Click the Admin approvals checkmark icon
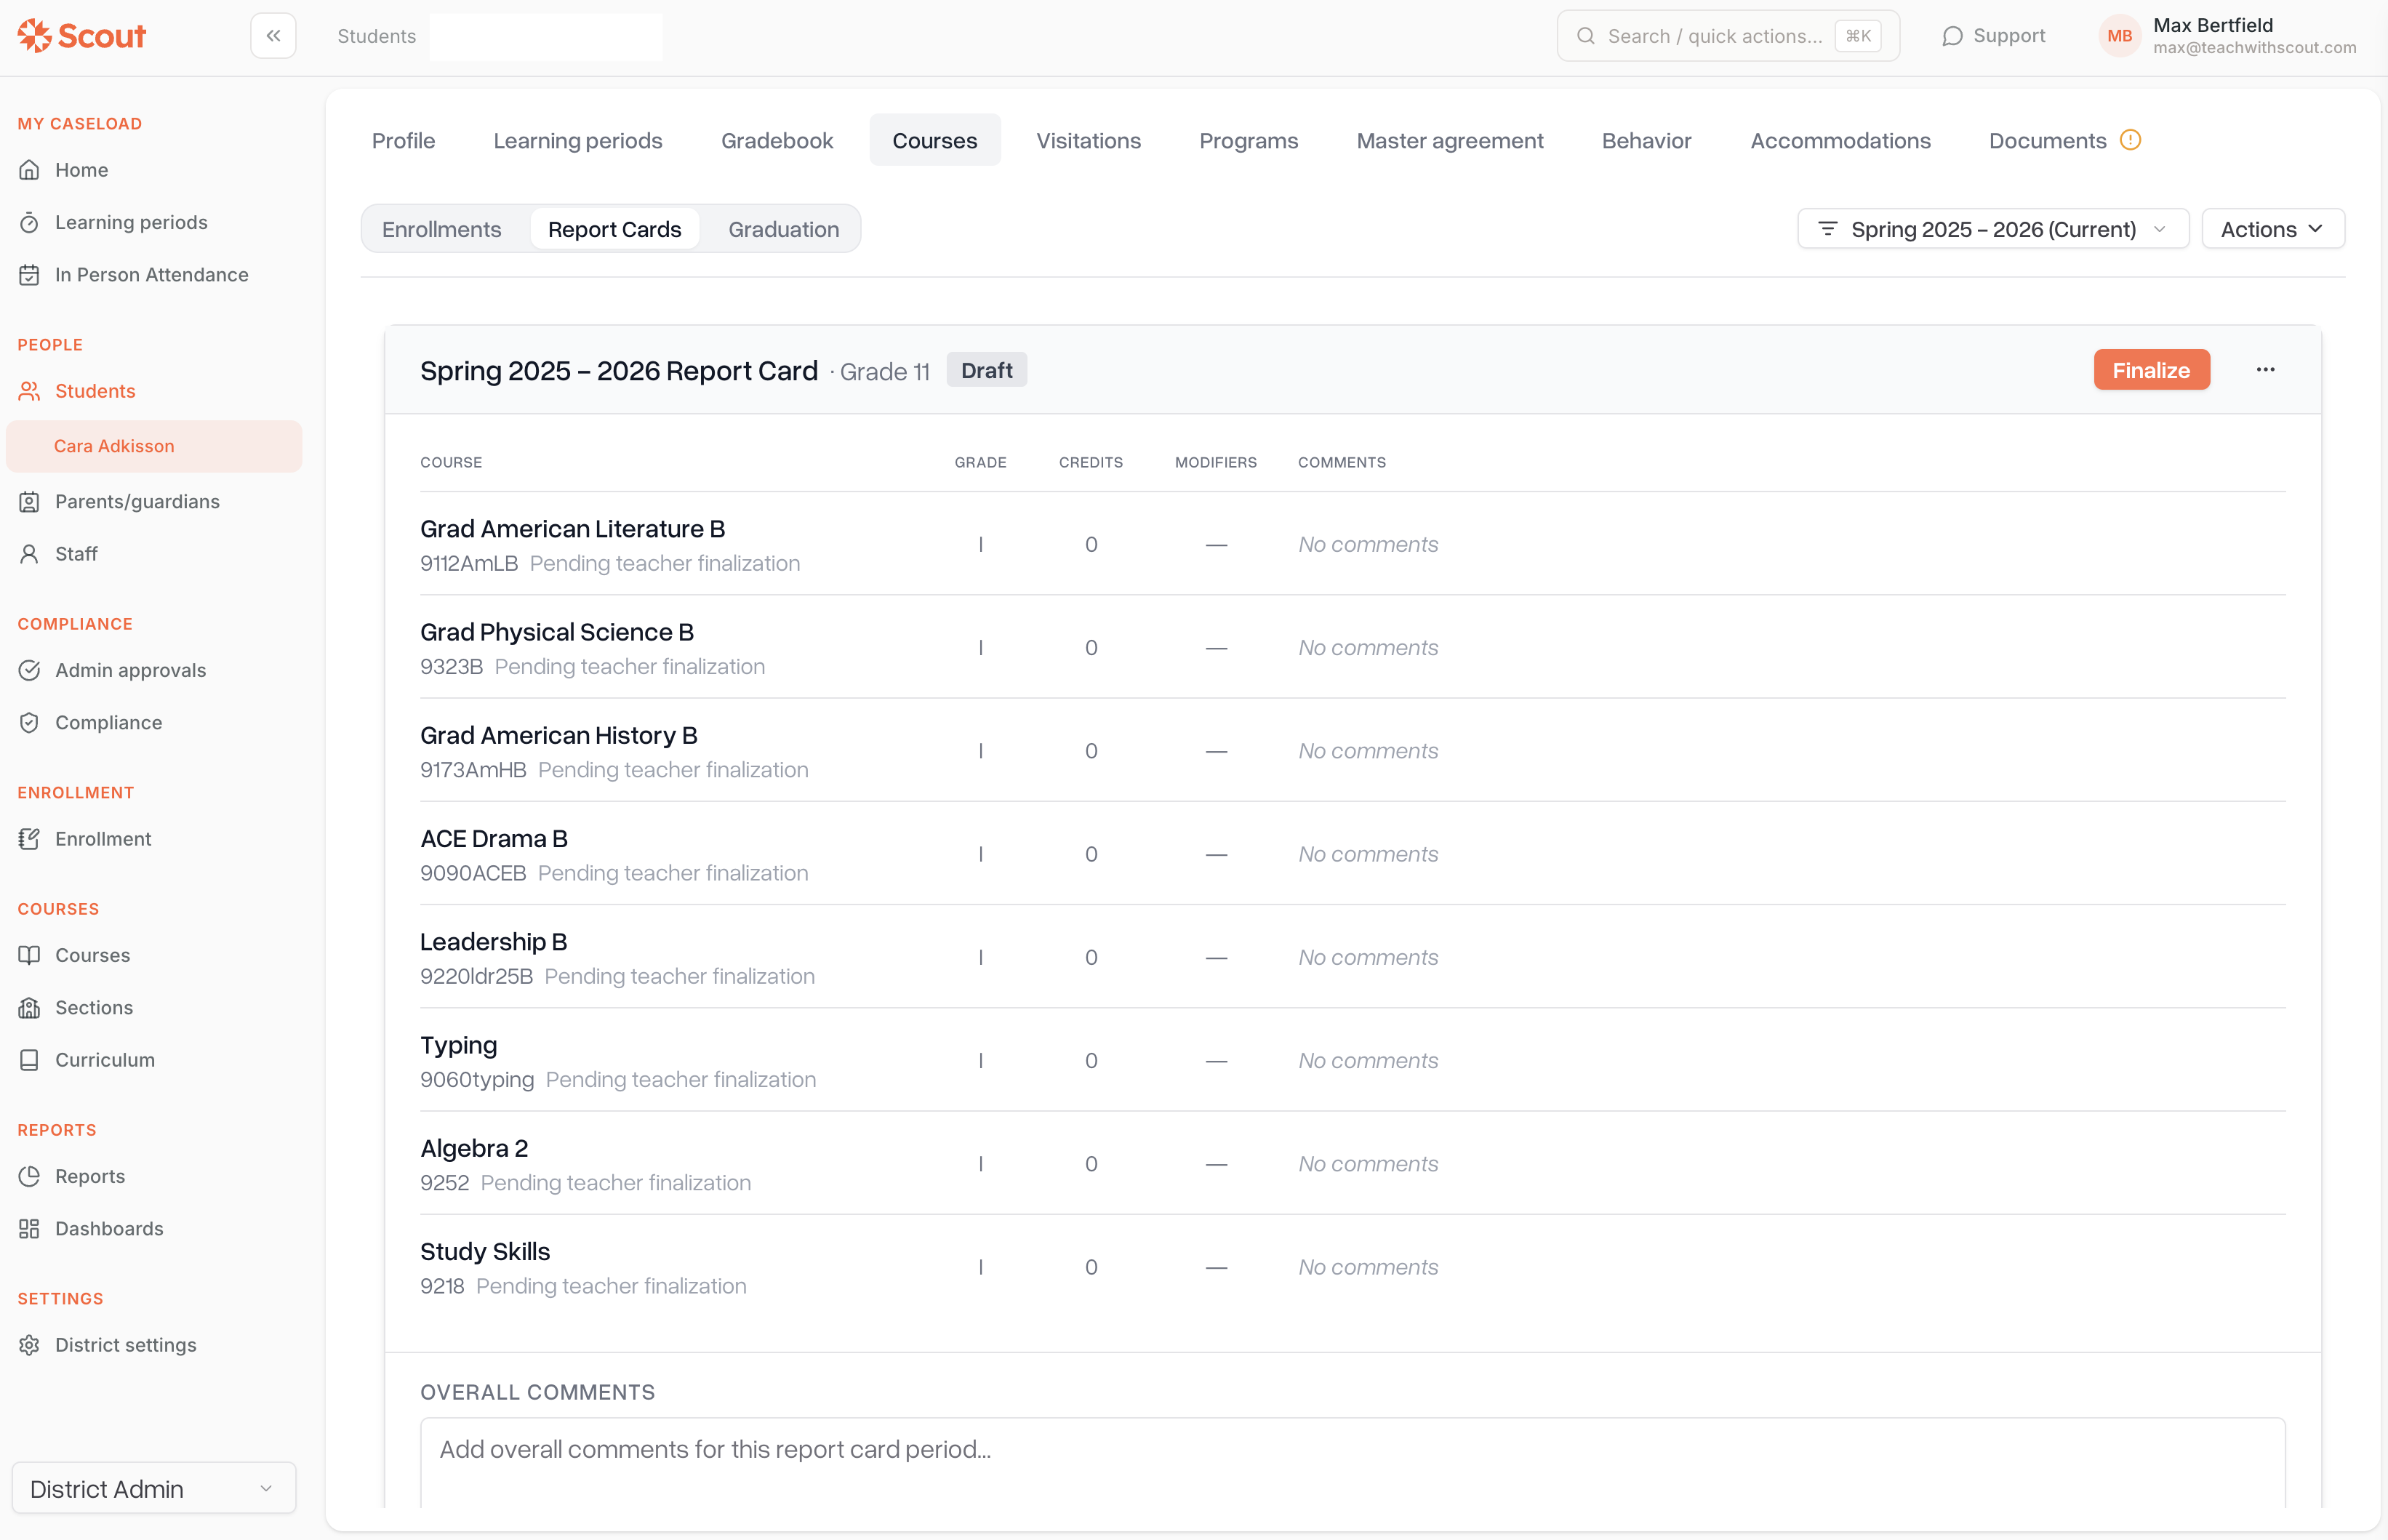This screenshot has height=1540, width=2388. [x=30, y=670]
